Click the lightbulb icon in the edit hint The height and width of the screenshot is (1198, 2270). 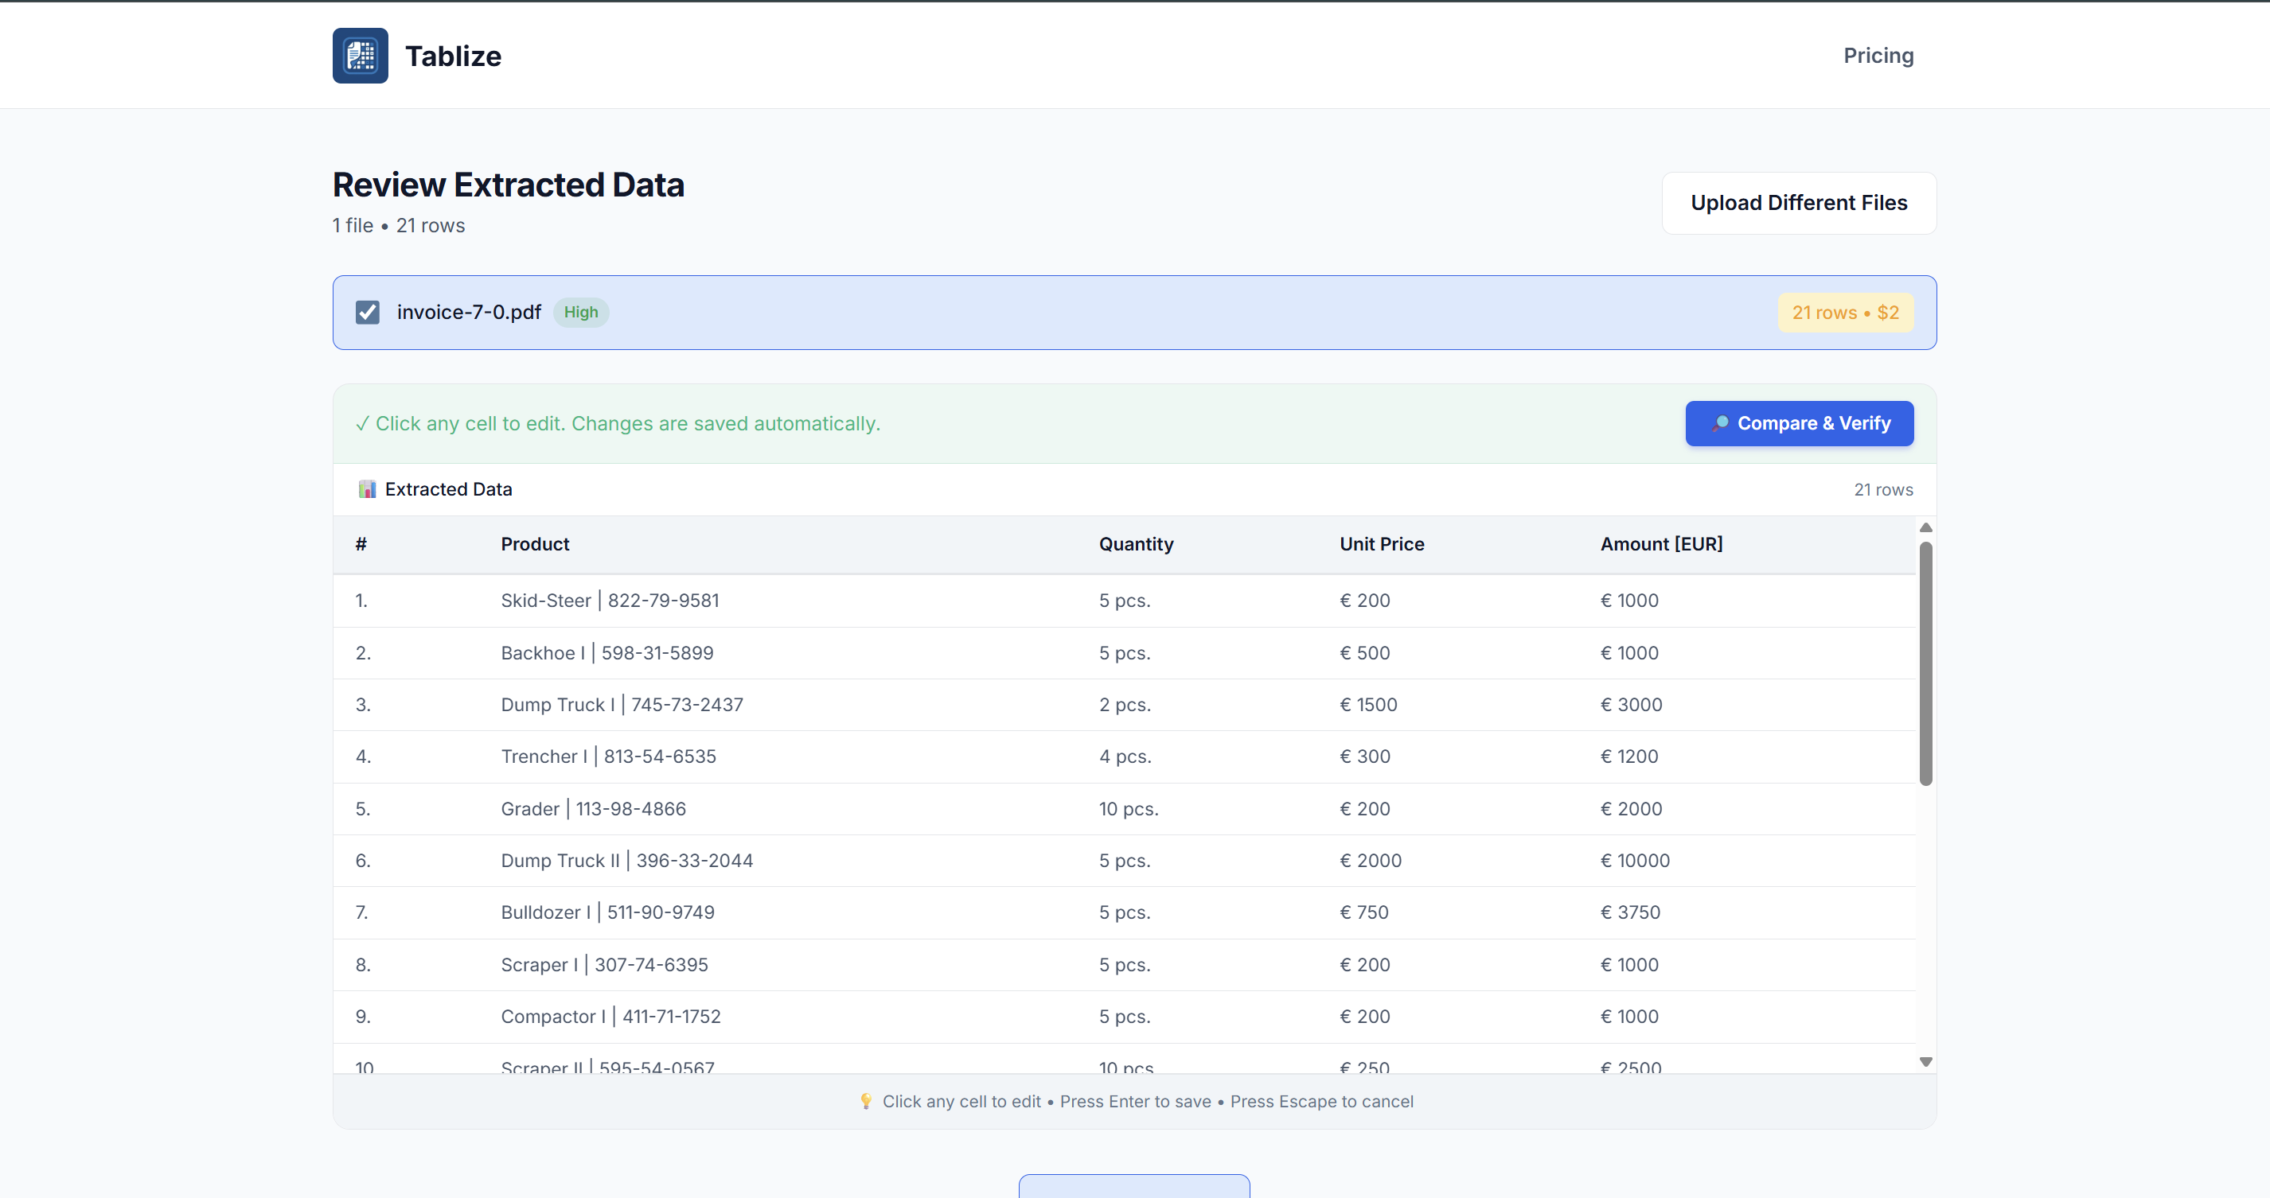[865, 1101]
